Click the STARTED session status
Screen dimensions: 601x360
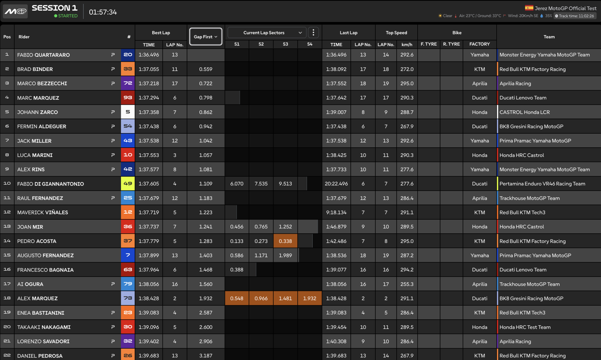pos(66,16)
